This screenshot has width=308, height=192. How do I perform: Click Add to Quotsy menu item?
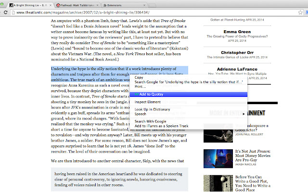click(188, 94)
